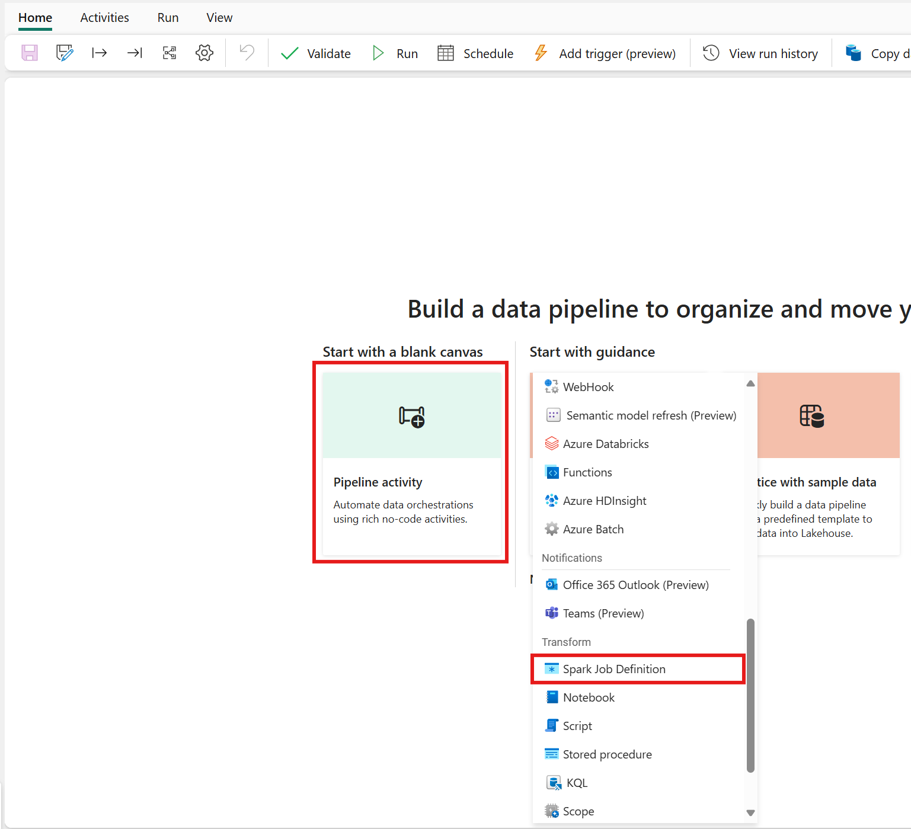This screenshot has width=911, height=829.
Task: Choose Office 365 Outlook (Preview)
Action: tap(638, 585)
